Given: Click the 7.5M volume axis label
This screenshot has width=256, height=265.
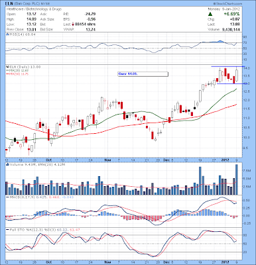Looking at the screenshot, I should click(x=247, y=171).
